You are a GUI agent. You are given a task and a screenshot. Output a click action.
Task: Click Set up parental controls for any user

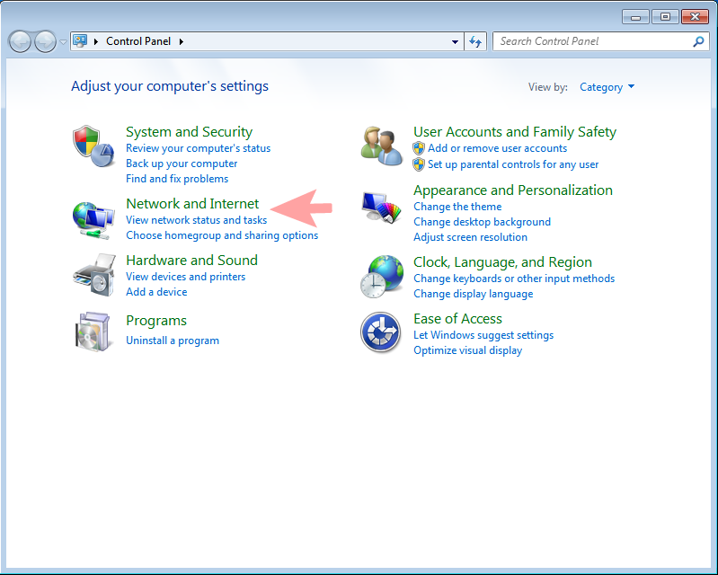pyautogui.click(x=513, y=164)
